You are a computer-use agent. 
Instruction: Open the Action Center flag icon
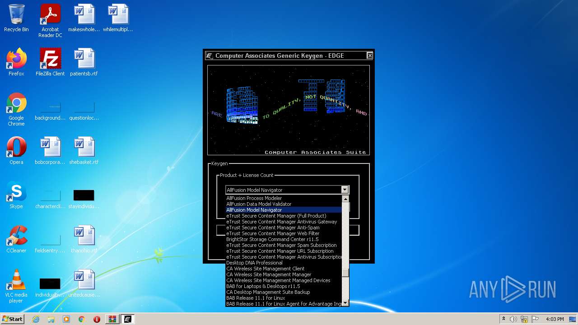535,319
